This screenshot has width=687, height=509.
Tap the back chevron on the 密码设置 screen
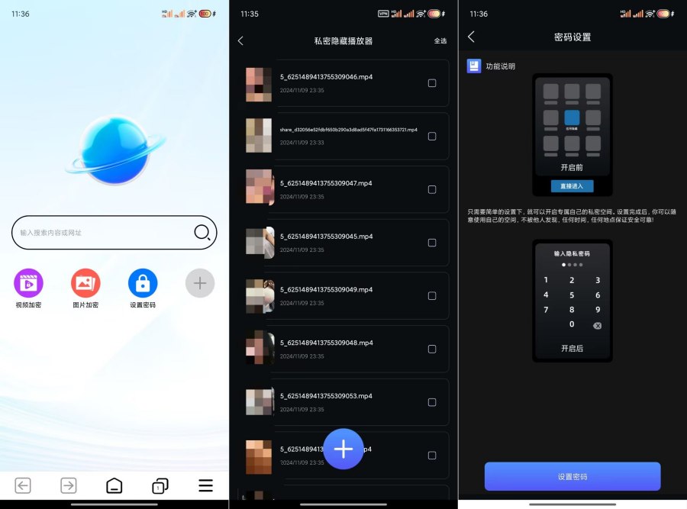coord(471,37)
